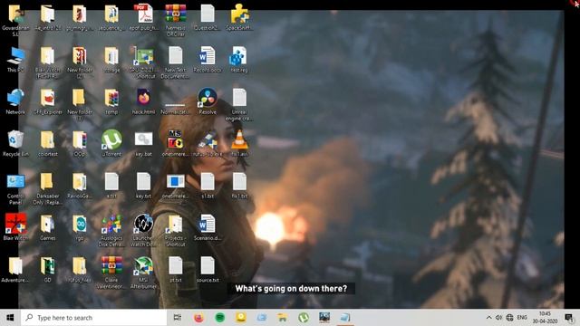
Task: Switch the ENG input language
Action: (522, 318)
